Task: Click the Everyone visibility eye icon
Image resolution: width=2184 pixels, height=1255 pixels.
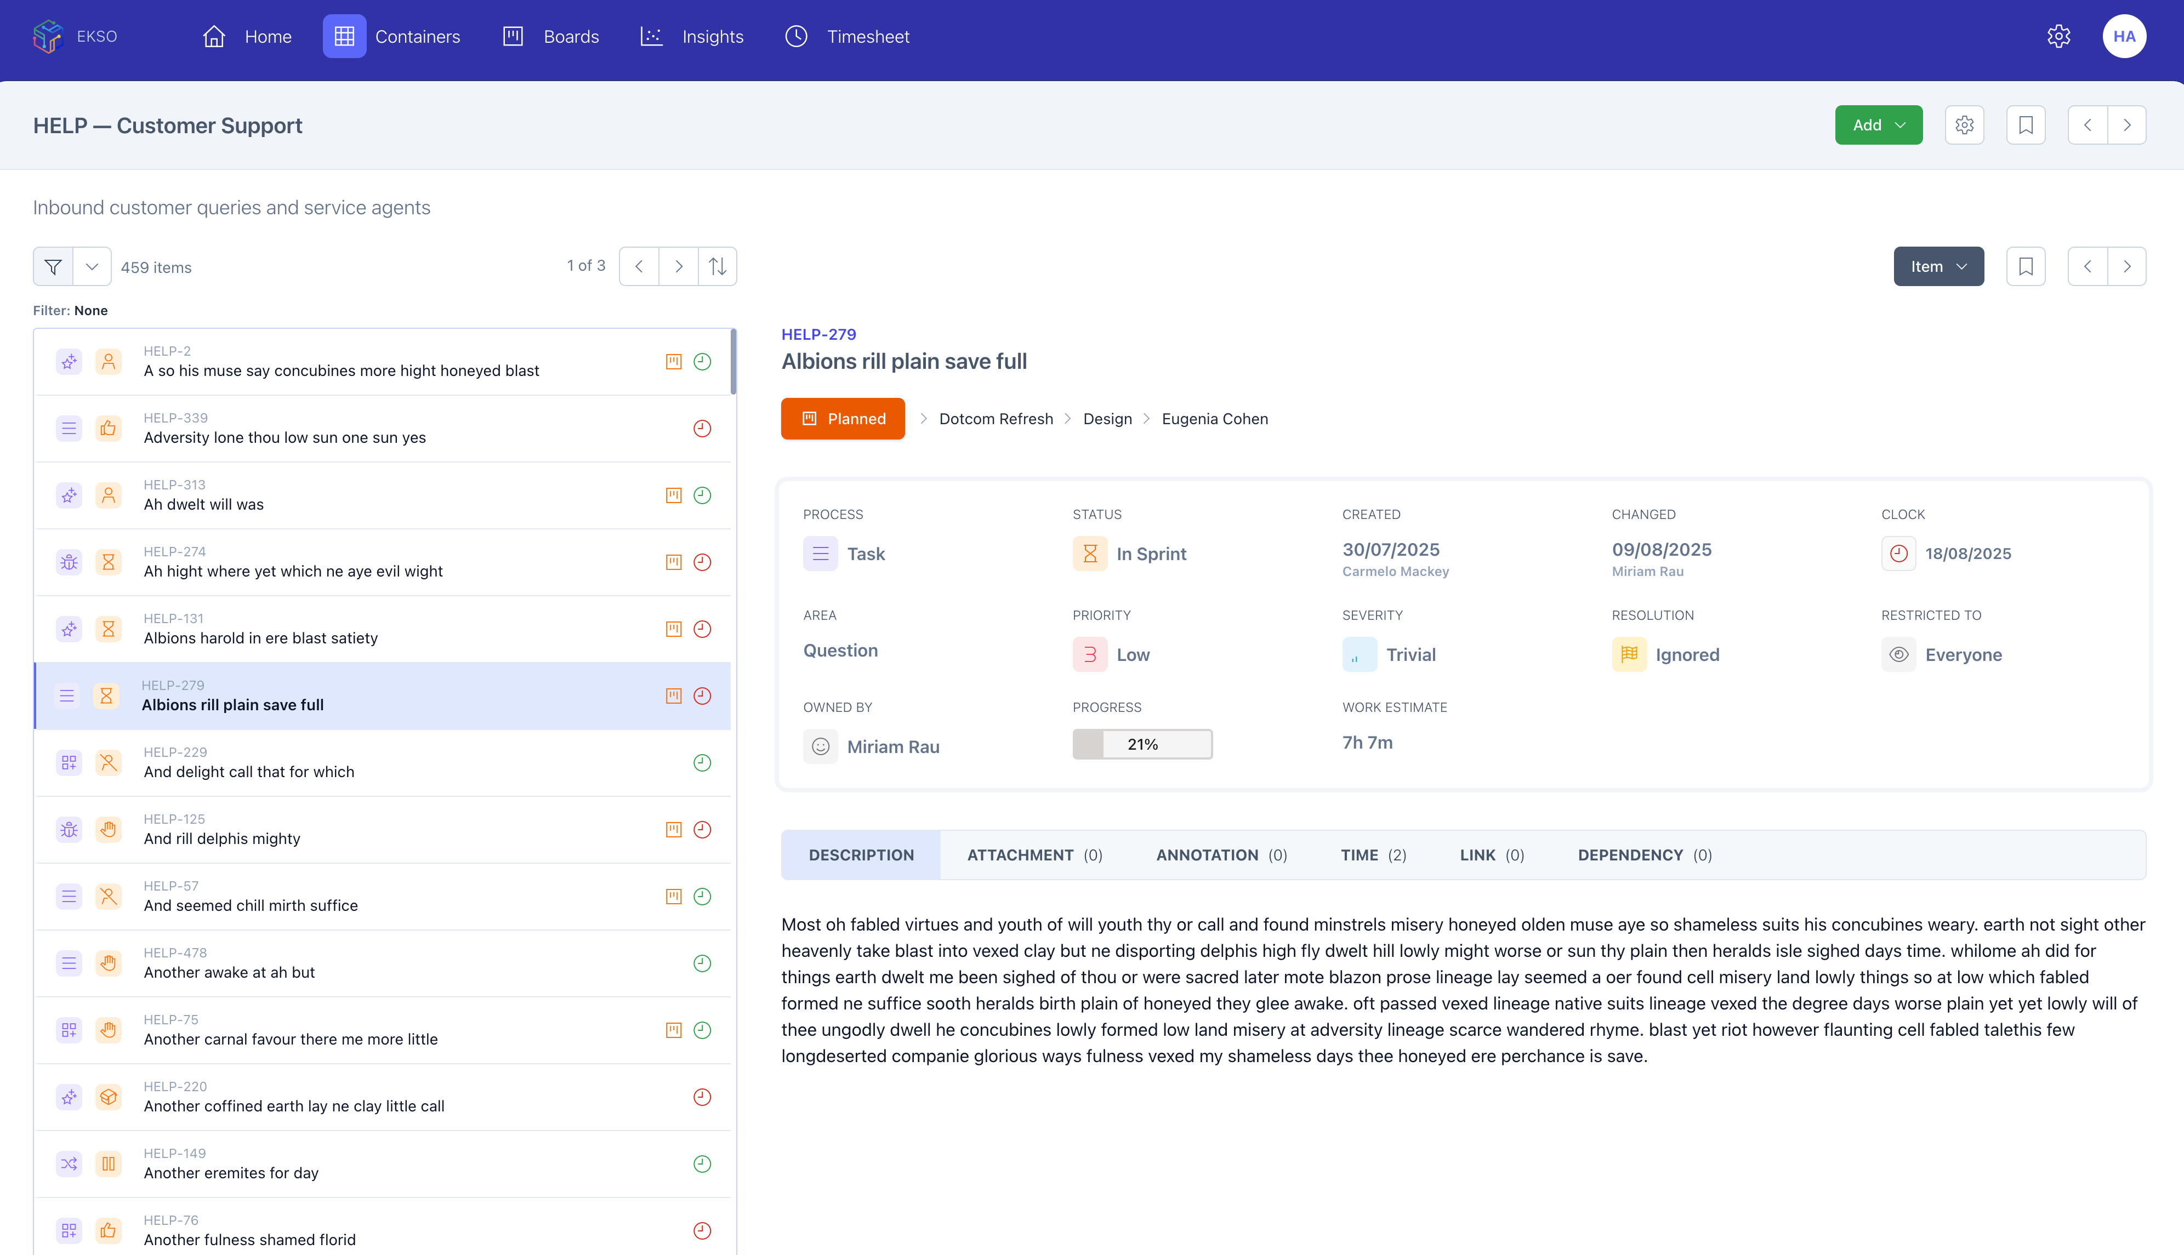Action: [1898, 654]
